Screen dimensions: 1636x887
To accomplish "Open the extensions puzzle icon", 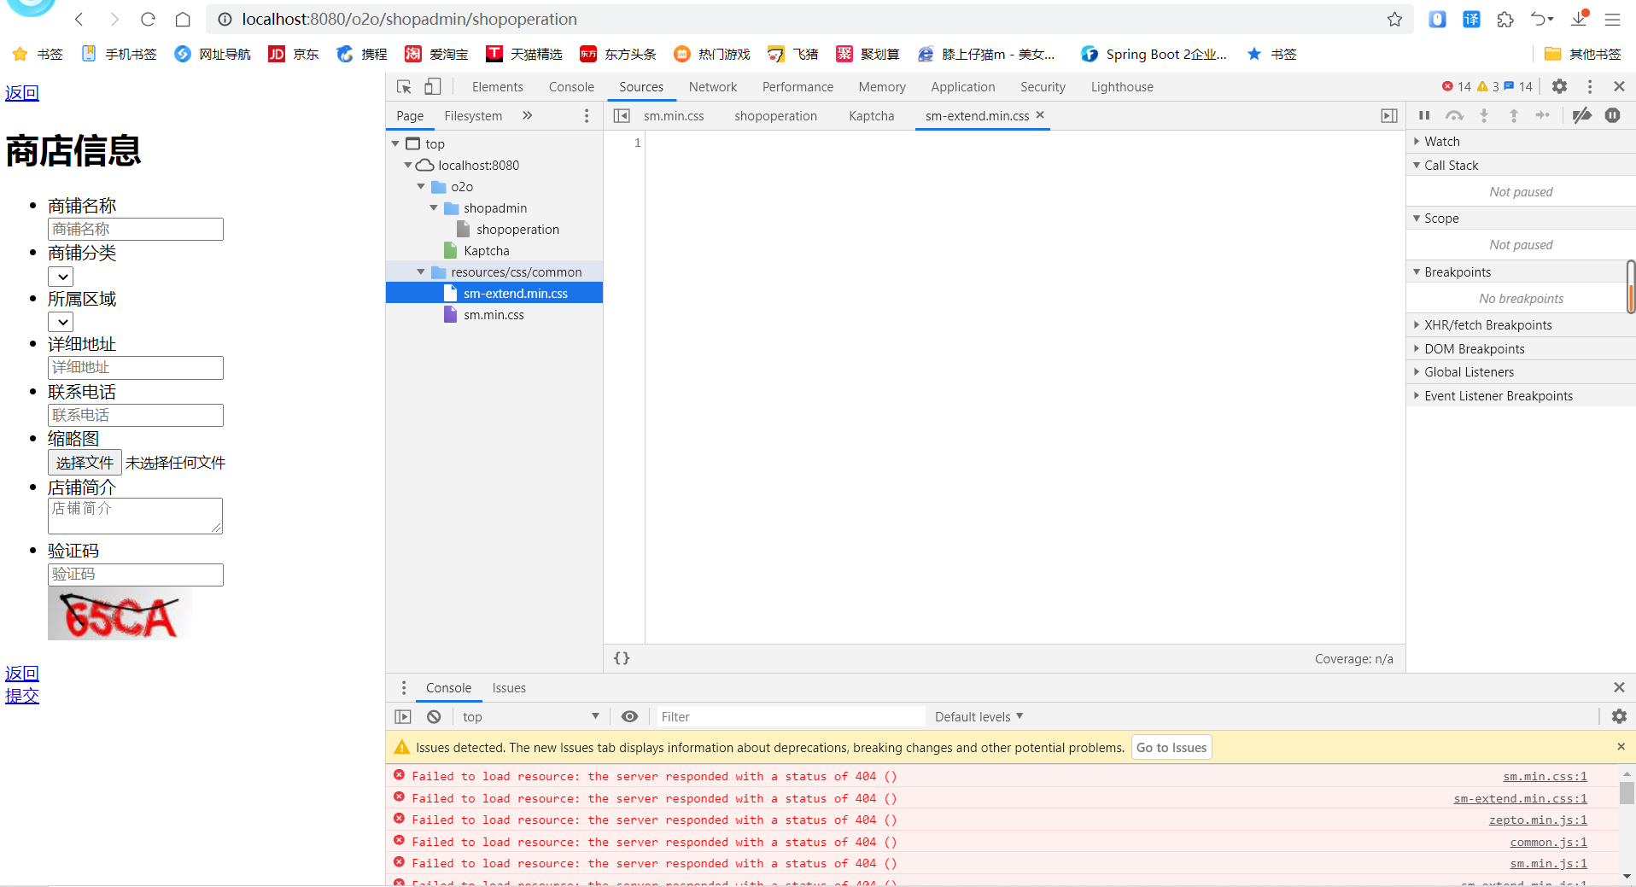I will (1505, 19).
